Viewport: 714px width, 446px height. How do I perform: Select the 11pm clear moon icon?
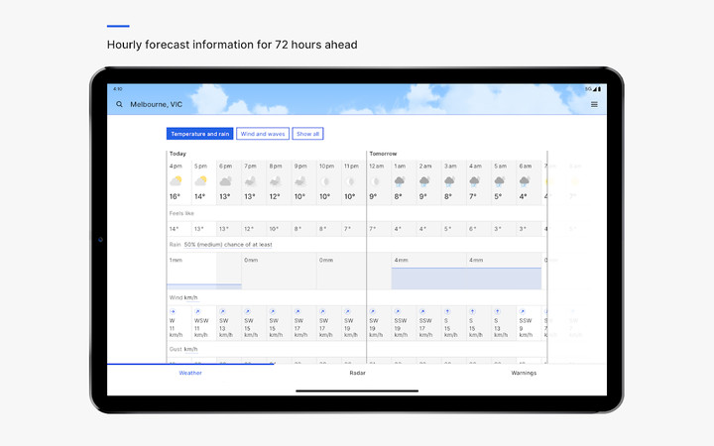(x=350, y=181)
